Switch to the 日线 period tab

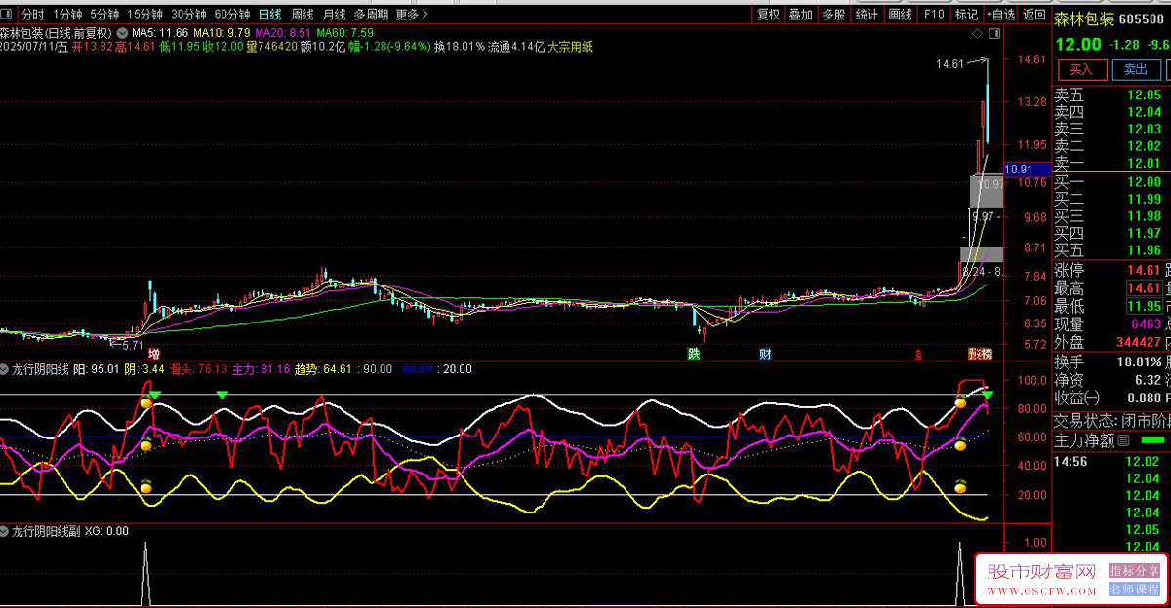pyautogui.click(x=269, y=15)
